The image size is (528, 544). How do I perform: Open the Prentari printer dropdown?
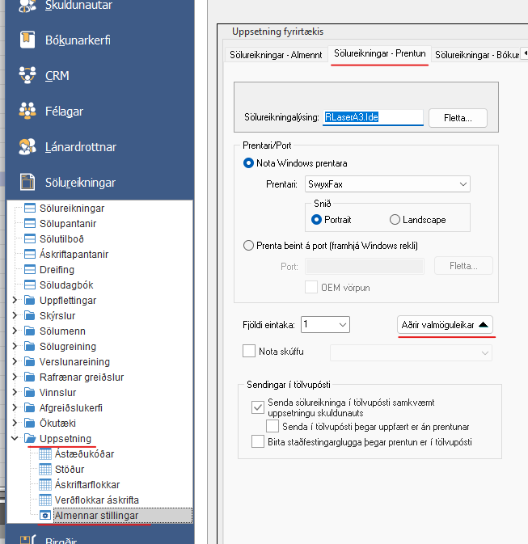pyautogui.click(x=463, y=184)
